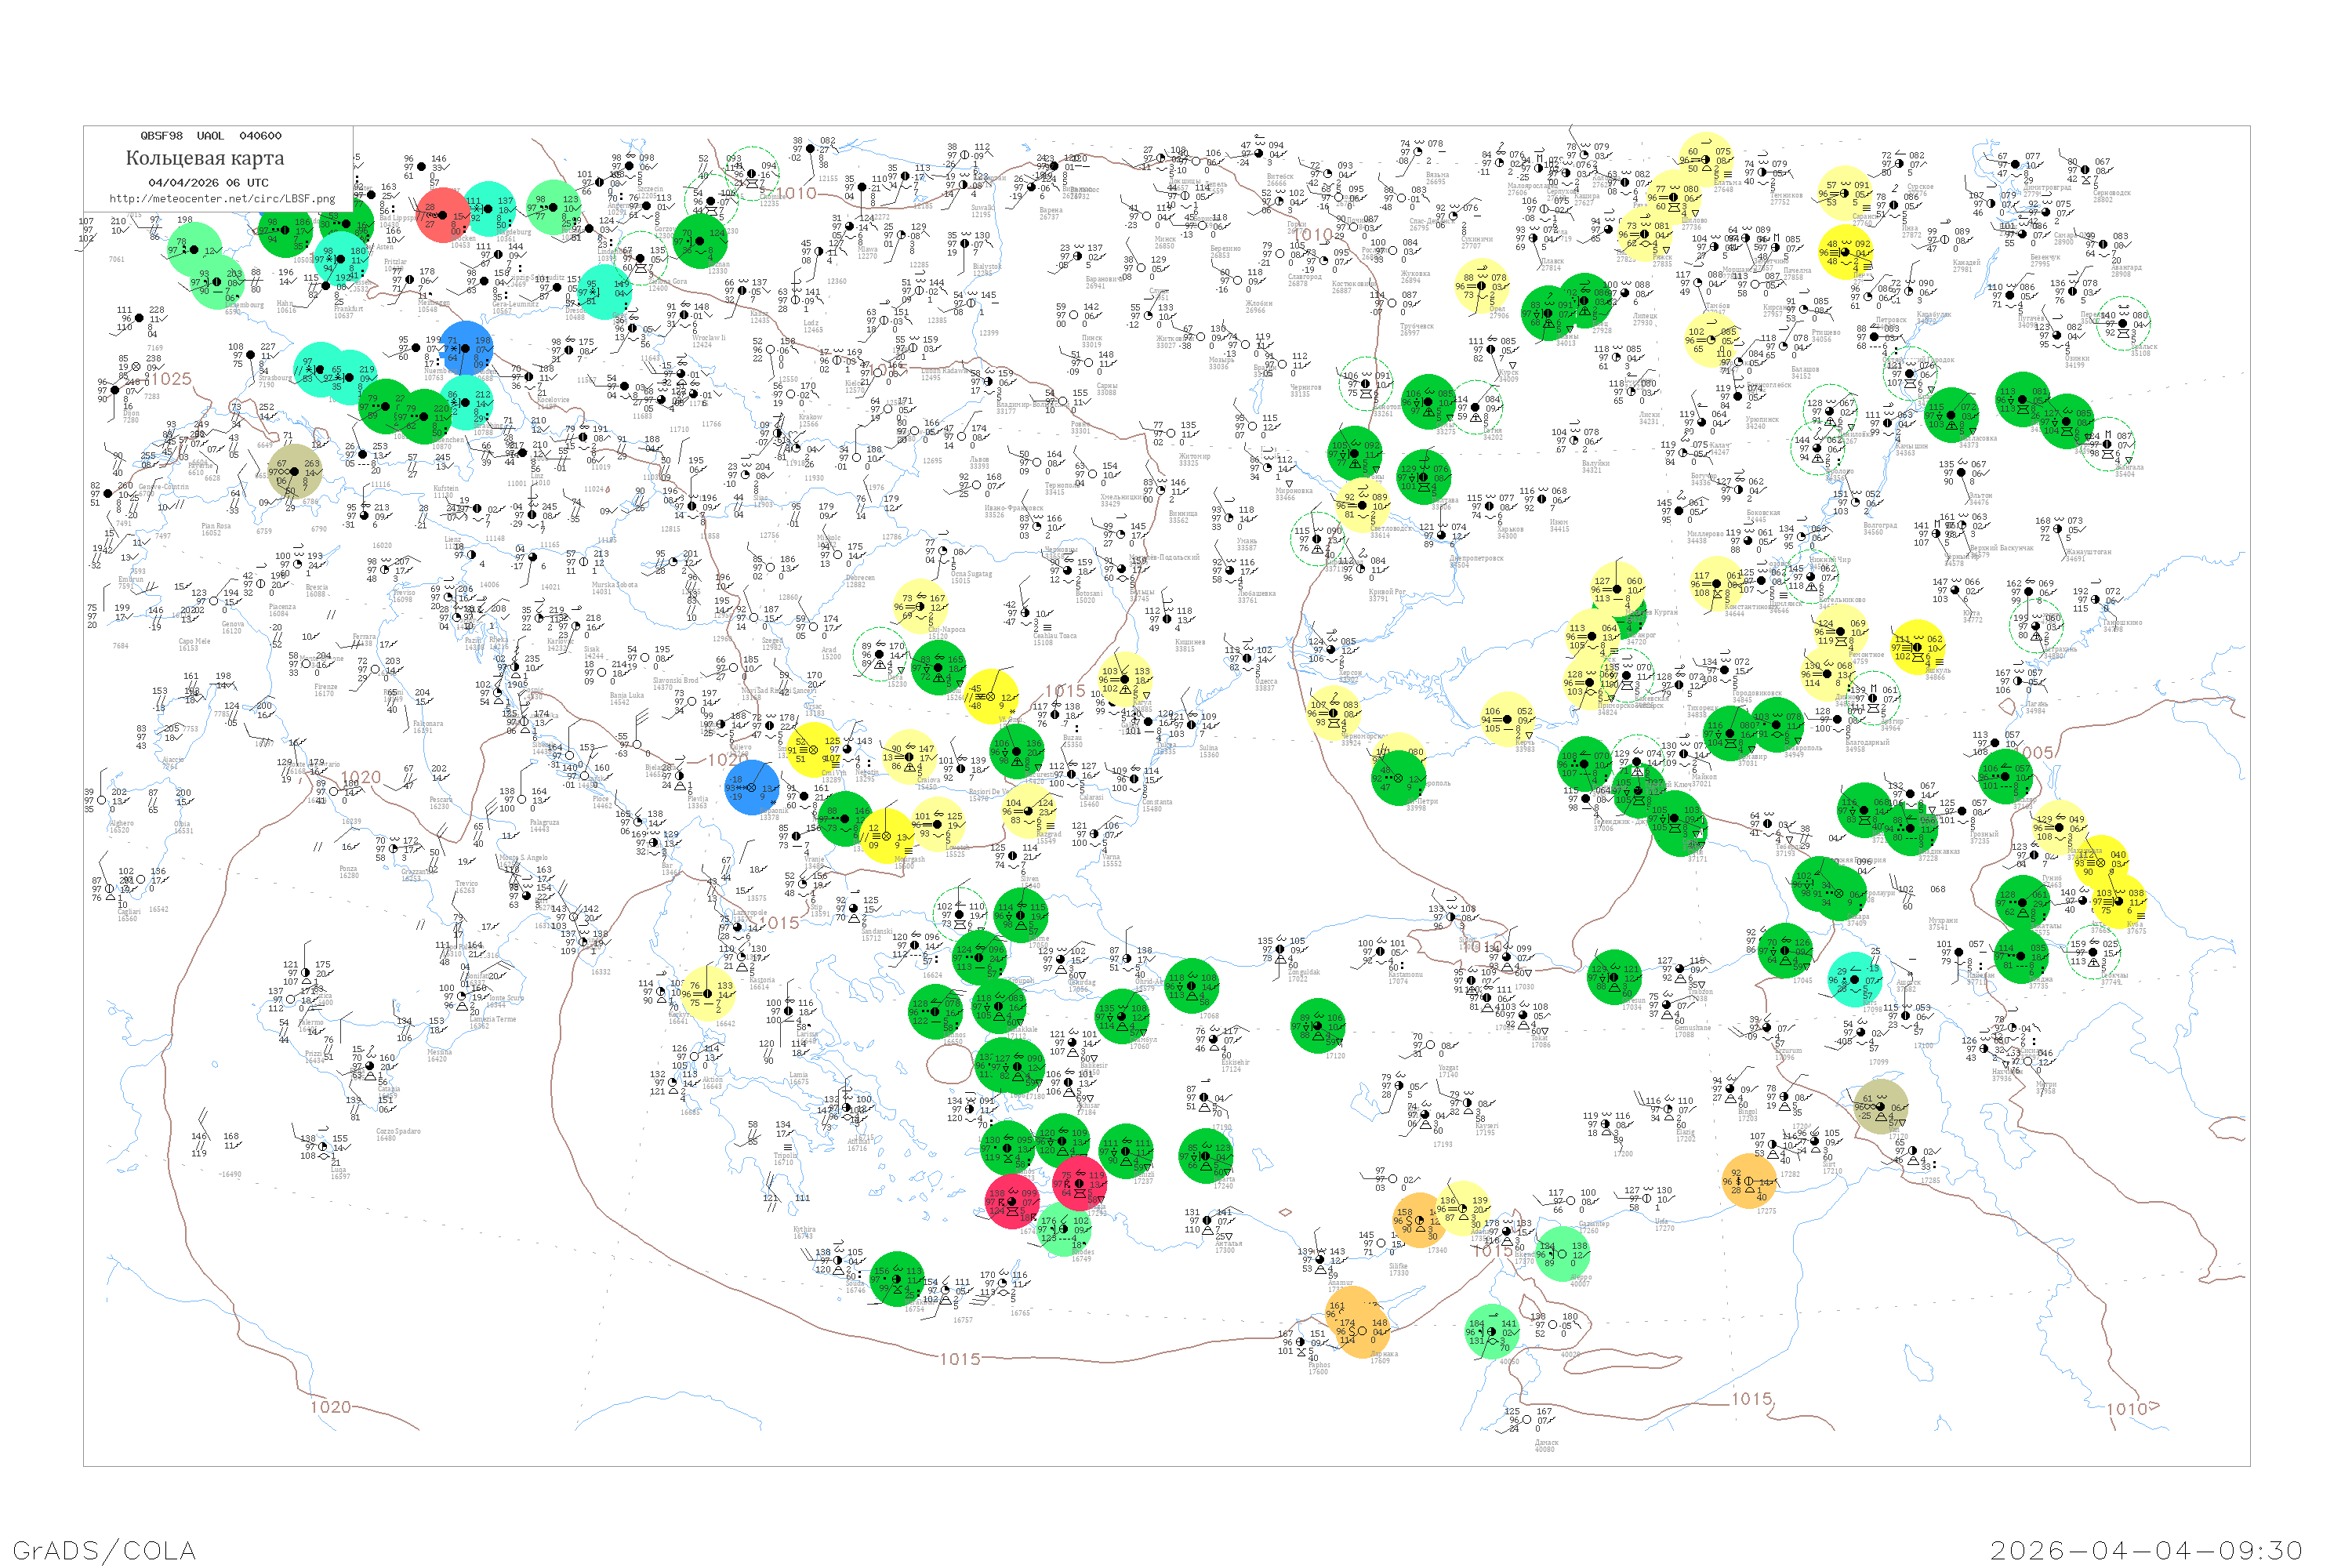Click the red circle at Brocken station
2352x1568 pixels.
pos(442,215)
